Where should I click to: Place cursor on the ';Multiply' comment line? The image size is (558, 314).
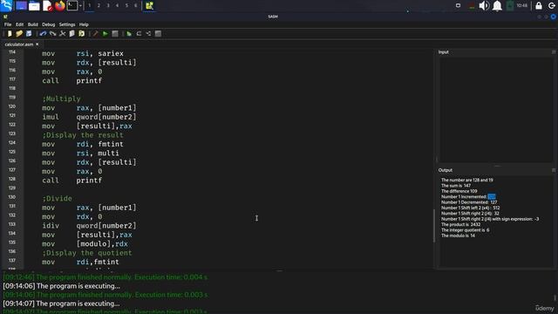click(61, 99)
